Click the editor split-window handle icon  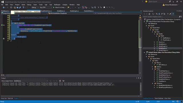coord(140,15)
